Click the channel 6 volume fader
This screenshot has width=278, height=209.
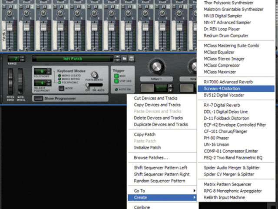(94, 27)
